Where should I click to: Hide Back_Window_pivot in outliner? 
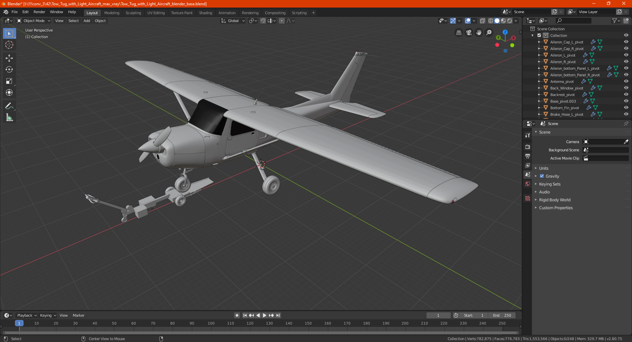click(x=626, y=88)
